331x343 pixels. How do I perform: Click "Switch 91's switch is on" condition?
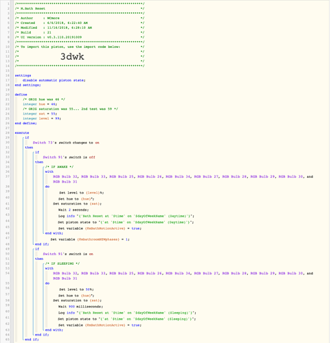click(68, 254)
